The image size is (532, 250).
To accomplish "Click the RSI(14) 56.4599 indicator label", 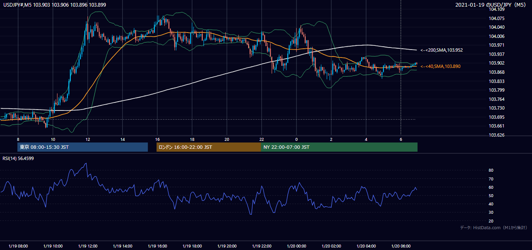I will point(17,158).
